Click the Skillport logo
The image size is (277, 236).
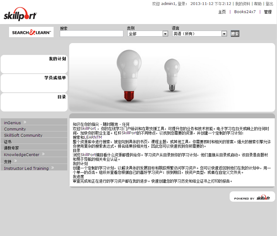[20, 14]
